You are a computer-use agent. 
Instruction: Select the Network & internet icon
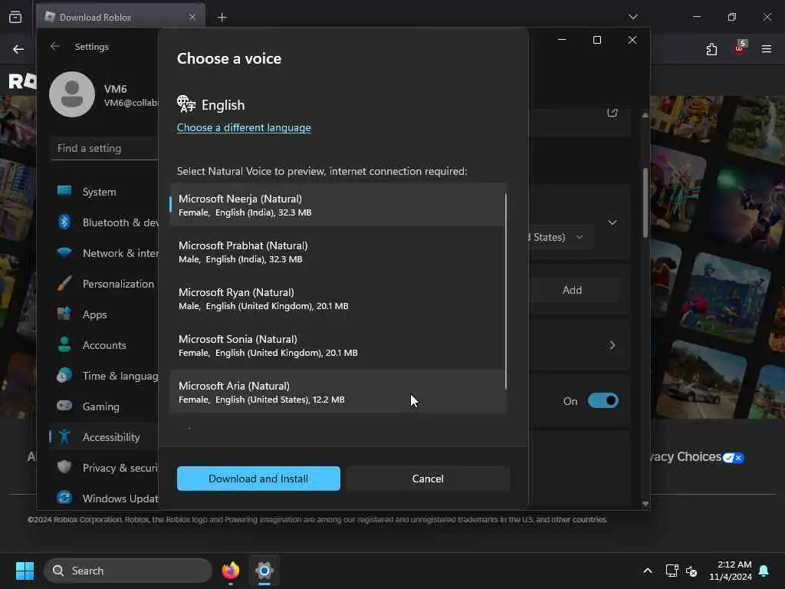point(64,252)
